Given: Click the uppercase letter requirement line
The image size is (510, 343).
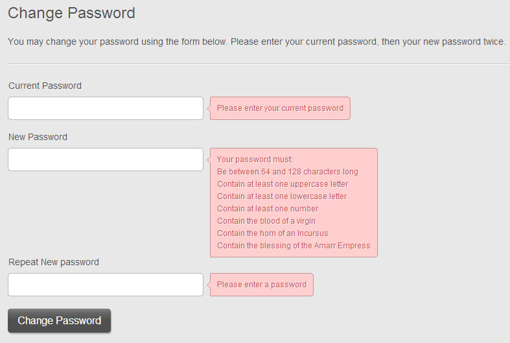Looking at the screenshot, I should click(x=282, y=184).
